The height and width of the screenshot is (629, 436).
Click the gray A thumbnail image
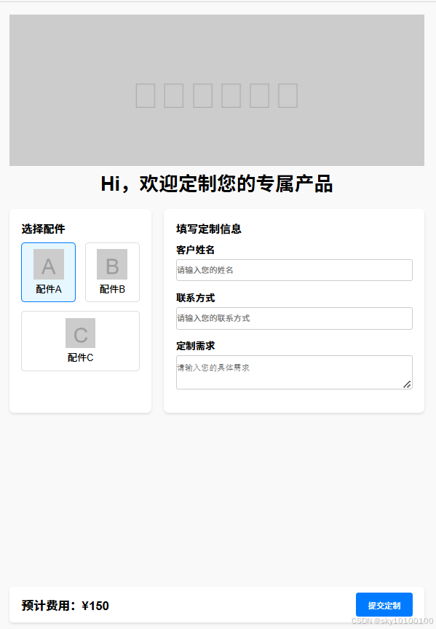pos(49,264)
